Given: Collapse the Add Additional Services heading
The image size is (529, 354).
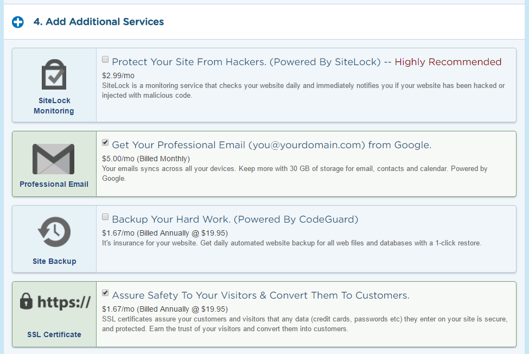Looking at the screenshot, I should coord(99,22).
